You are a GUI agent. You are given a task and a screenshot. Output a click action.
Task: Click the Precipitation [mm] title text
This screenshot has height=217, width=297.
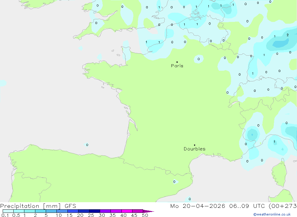point(30,206)
